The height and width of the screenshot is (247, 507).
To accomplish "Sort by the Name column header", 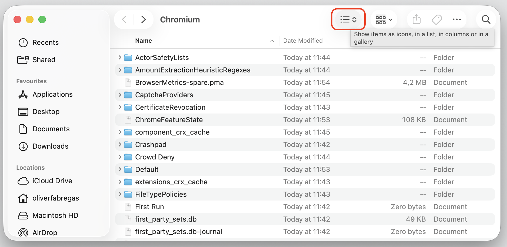I will (x=144, y=41).
